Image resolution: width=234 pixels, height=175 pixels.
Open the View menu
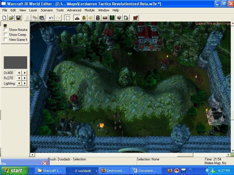click(23, 10)
